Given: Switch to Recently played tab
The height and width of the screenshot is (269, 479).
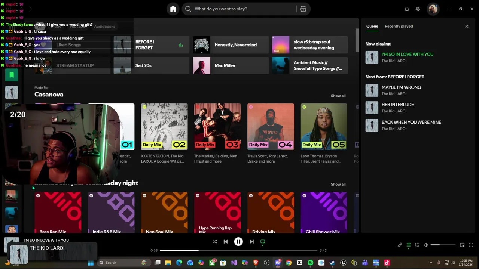Looking at the screenshot, I should coord(399,26).
